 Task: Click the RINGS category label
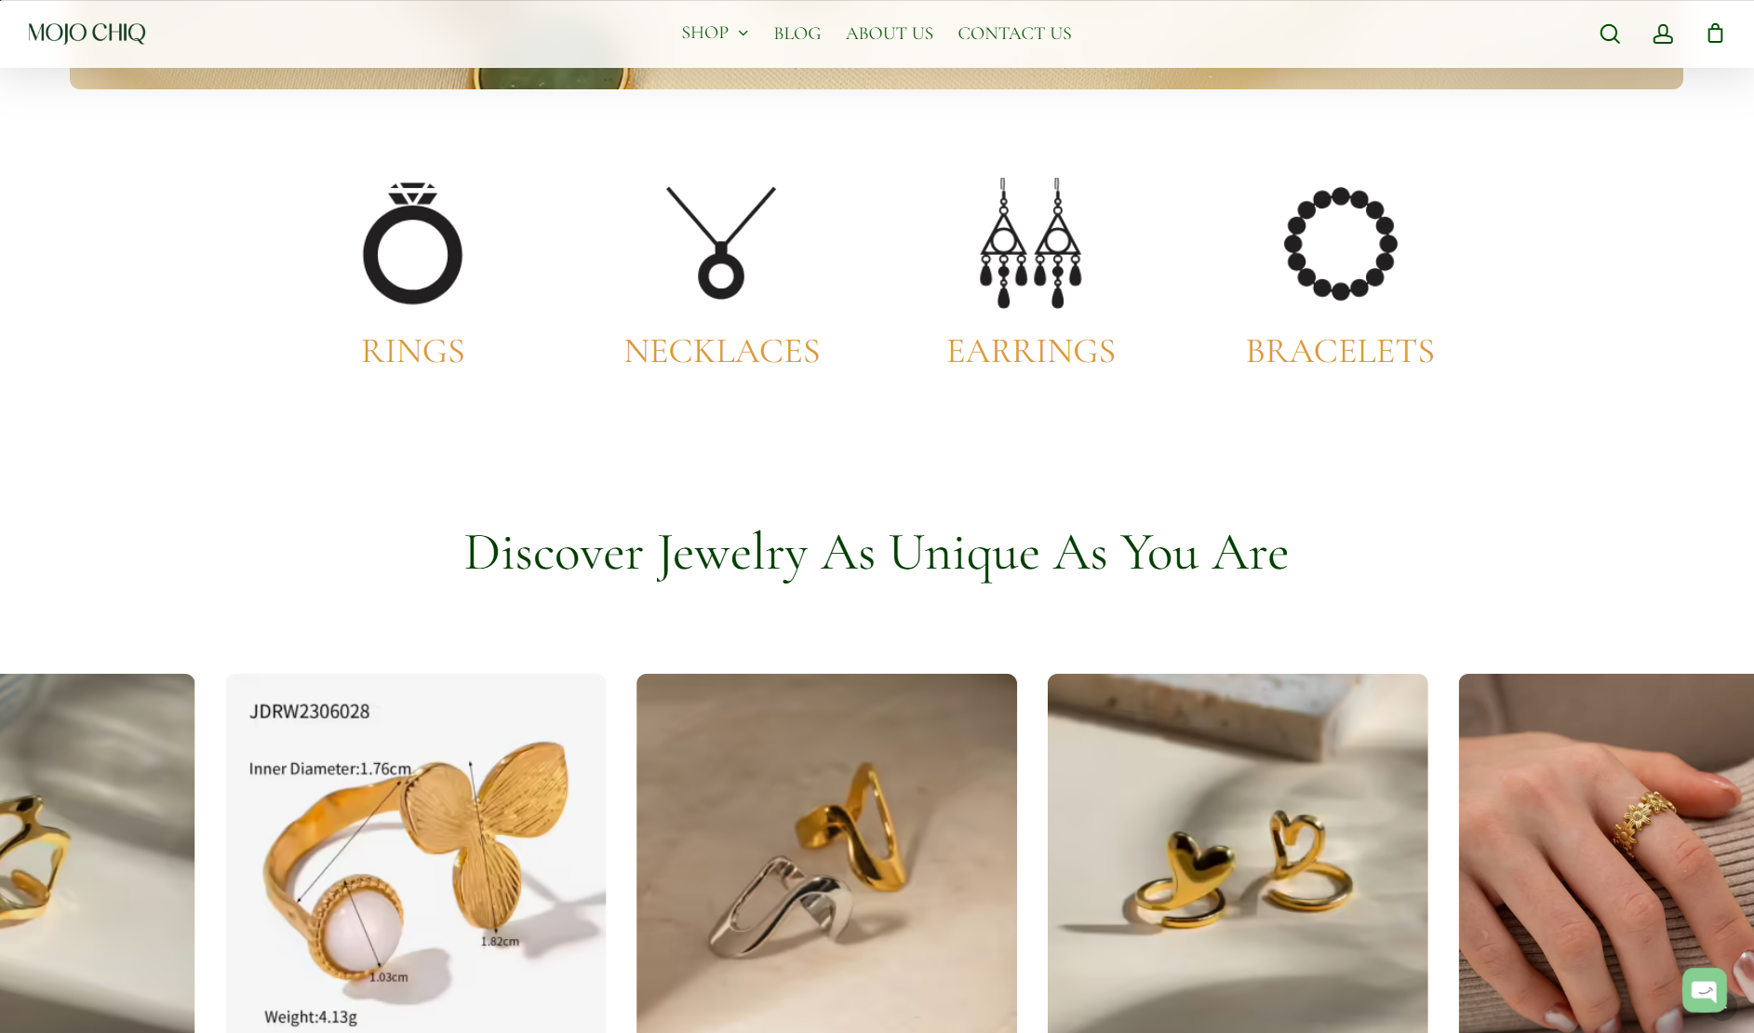tap(412, 352)
